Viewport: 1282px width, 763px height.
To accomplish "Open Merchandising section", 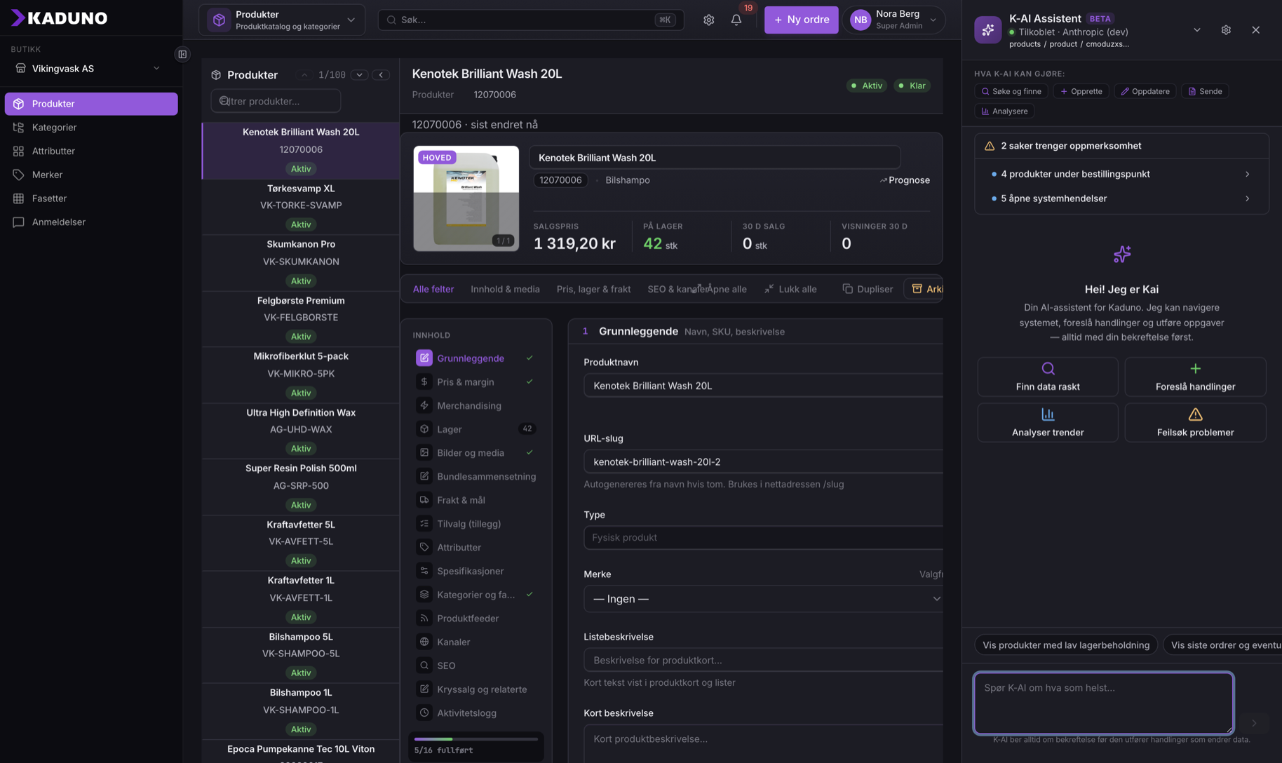I will tap(475, 406).
